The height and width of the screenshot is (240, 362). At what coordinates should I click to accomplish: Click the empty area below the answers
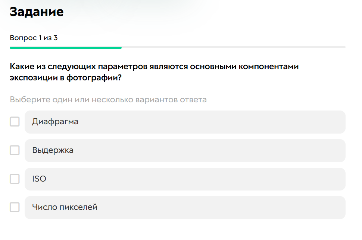(181, 230)
